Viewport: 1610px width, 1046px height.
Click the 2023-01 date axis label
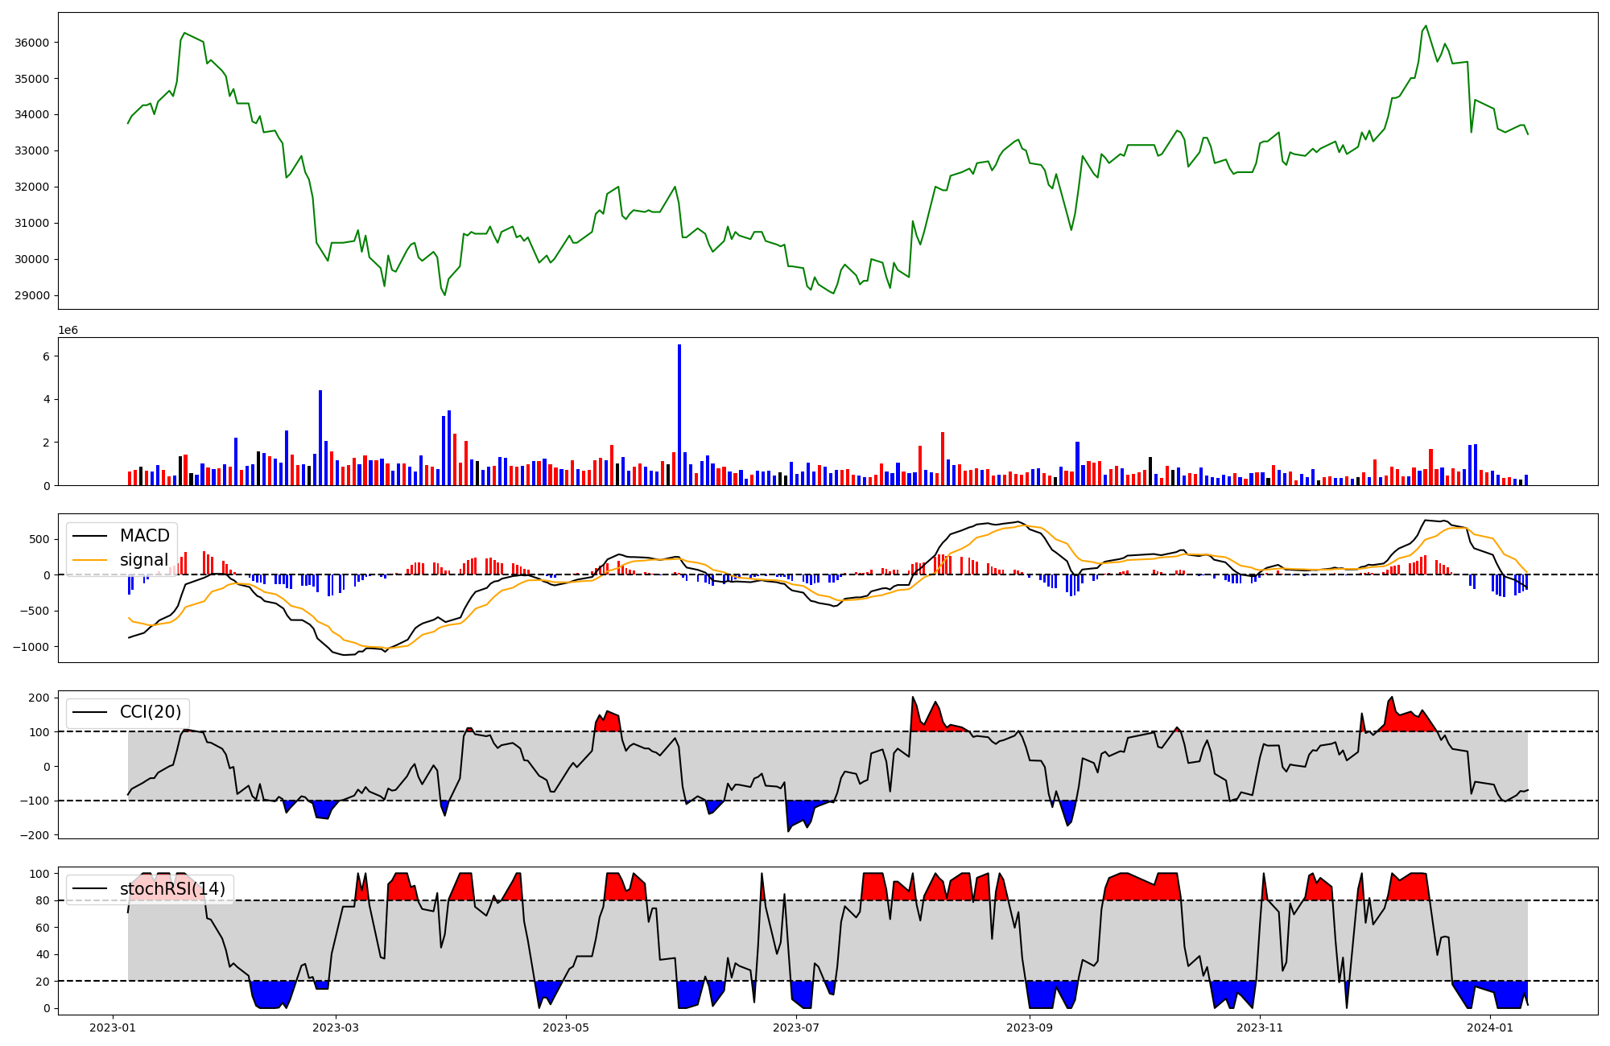(x=112, y=1027)
